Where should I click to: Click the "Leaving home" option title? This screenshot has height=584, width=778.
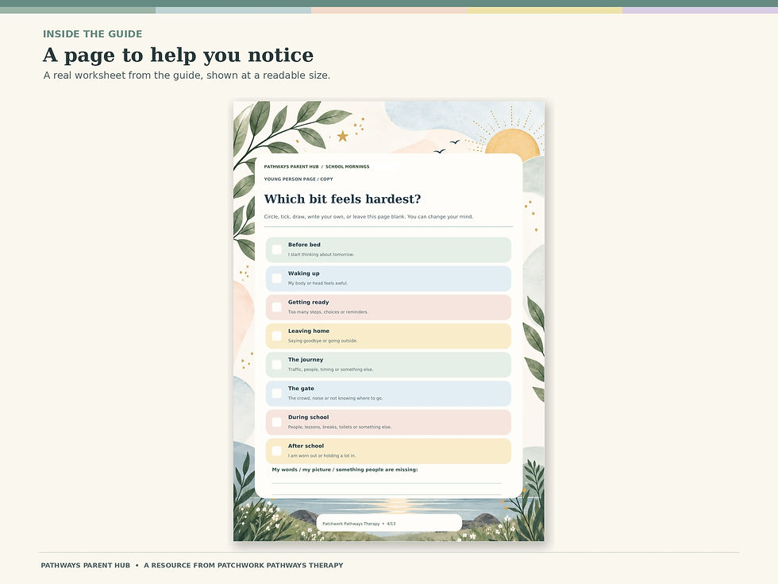click(309, 331)
